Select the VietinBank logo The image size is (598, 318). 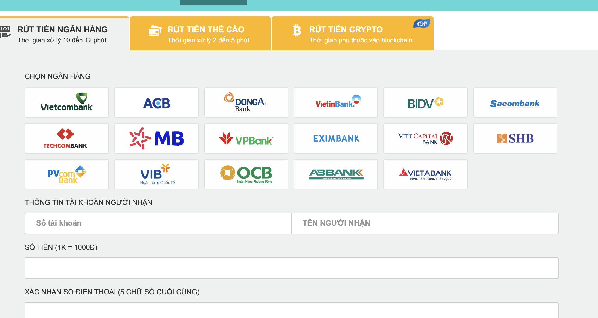(336, 102)
